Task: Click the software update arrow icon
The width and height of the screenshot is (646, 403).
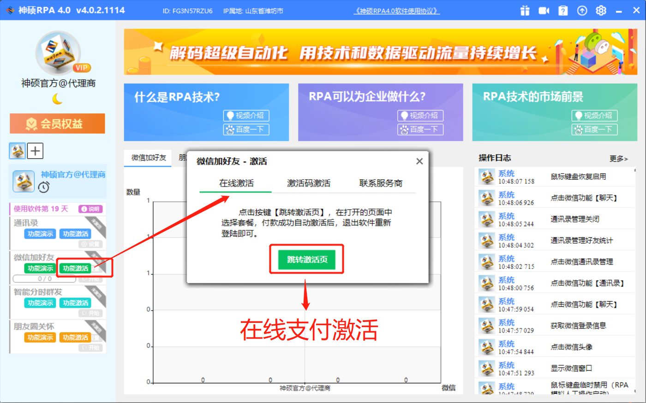Action: point(582,10)
